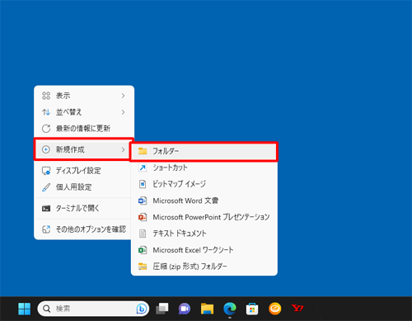
Task: Launch the Chat app from taskbar
Action: point(185,309)
